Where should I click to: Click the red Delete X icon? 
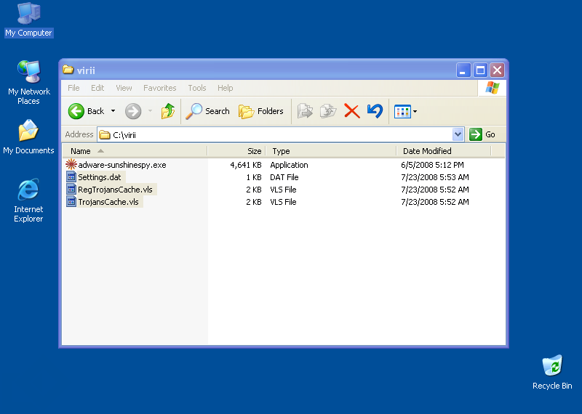(x=351, y=111)
